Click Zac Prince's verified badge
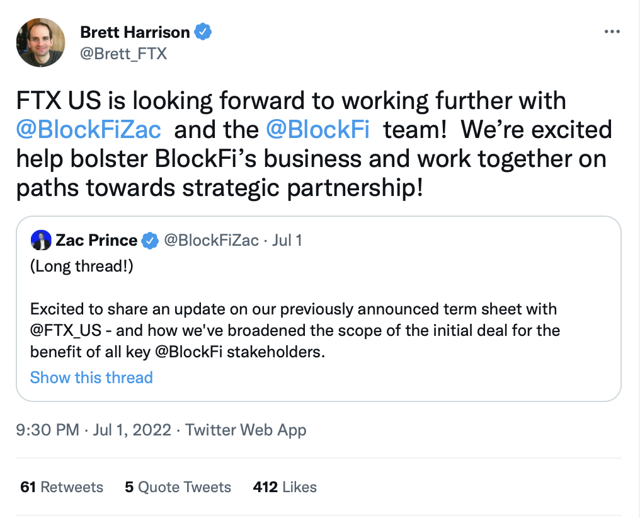640x518 pixels. (x=150, y=241)
